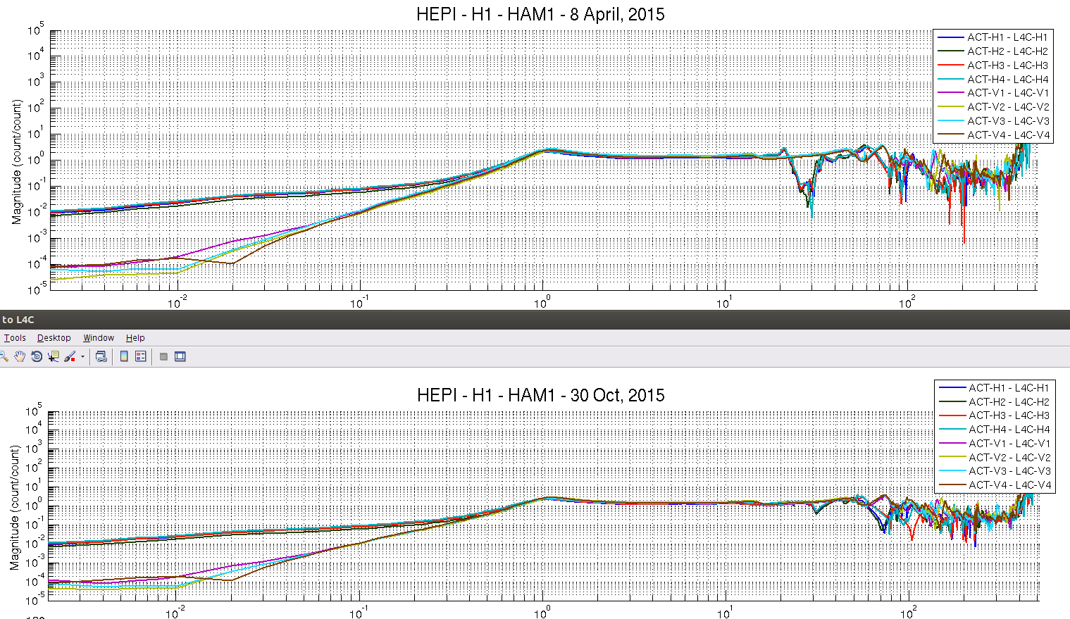Click the title 'HEPI - H1 - HAM1 - 30 Oct, 2015'
Viewport: 1070px width, 619px height.
[x=540, y=395]
